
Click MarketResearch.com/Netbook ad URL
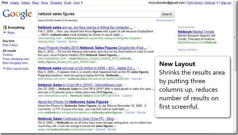pos(197,42)
